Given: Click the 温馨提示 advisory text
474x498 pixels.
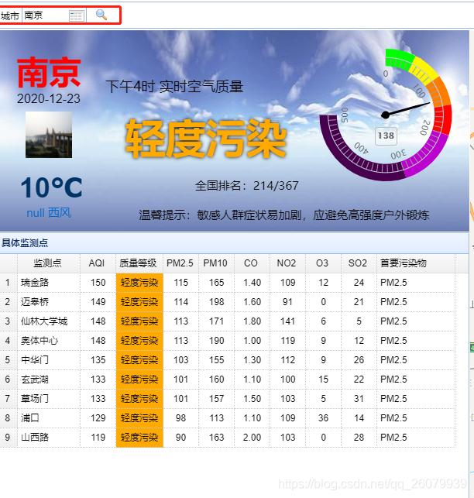Looking at the screenshot, I should tap(284, 215).
